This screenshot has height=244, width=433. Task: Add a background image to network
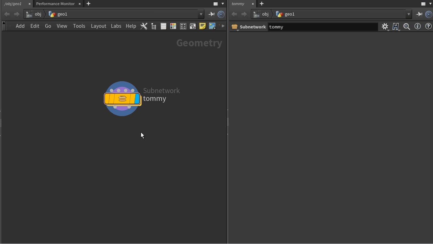pos(212,26)
